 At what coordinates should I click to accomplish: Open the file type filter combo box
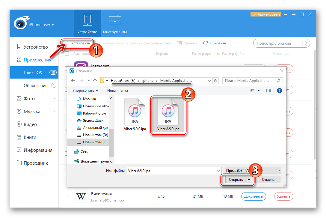click(253, 171)
